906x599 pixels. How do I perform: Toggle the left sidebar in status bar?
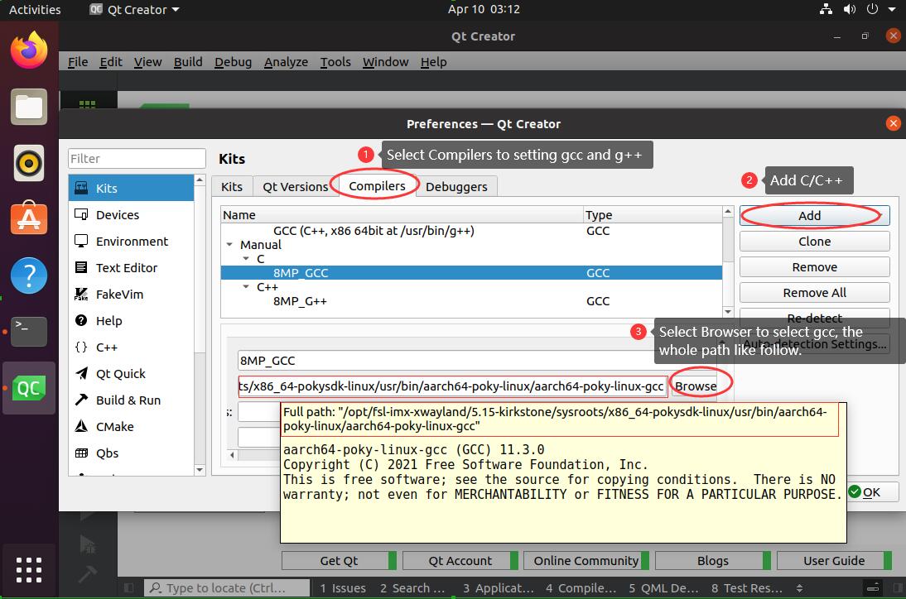(129, 588)
